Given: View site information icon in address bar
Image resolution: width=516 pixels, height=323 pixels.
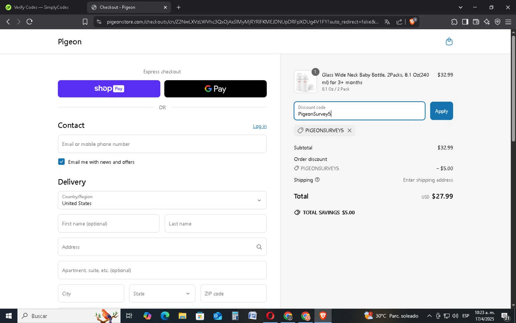Looking at the screenshot, I should pyautogui.click(x=99, y=22).
